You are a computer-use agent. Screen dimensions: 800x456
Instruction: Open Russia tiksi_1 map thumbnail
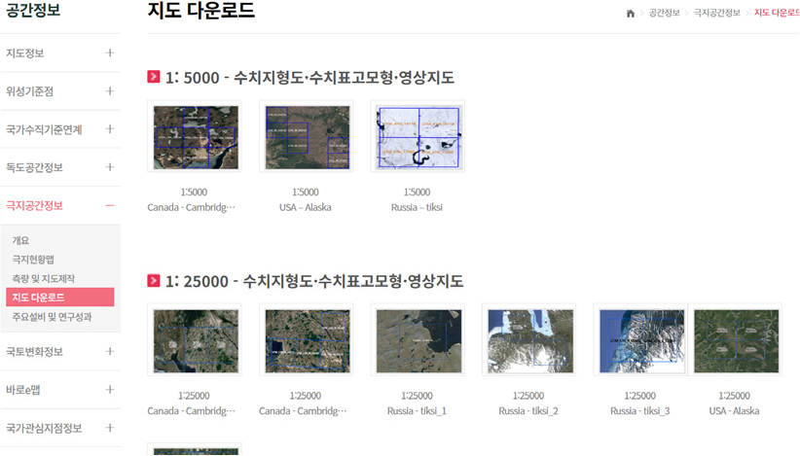[x=418, y=340]
